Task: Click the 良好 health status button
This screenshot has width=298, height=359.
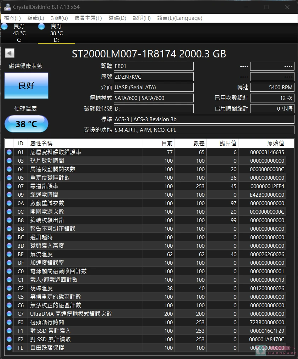Action: [26, 86]
